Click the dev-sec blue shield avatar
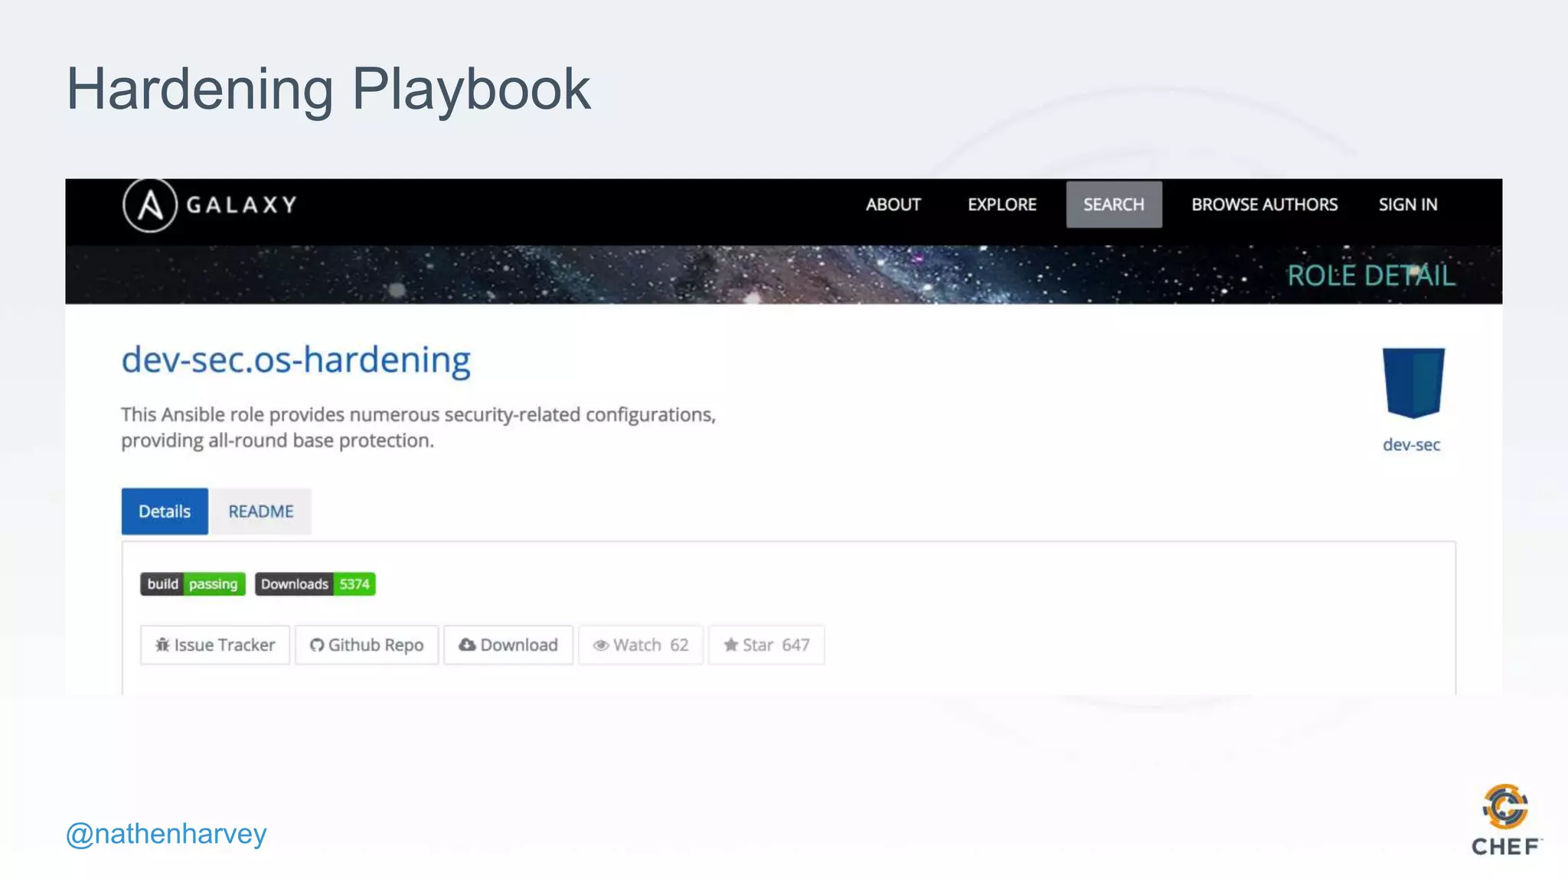Screen dimensions: 1568x882 1413,383
